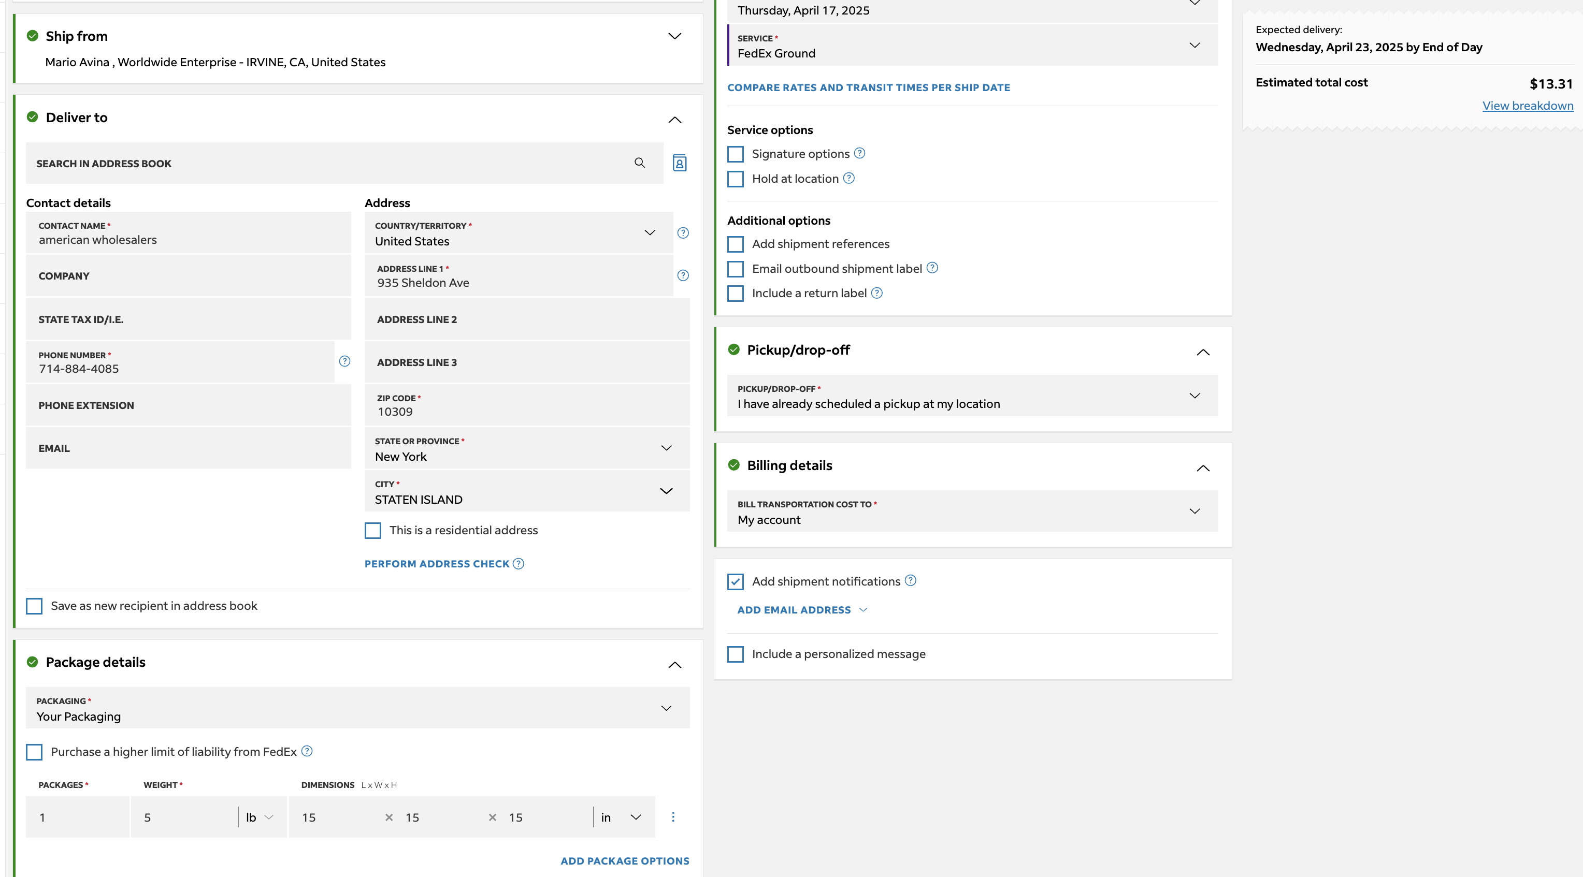Check Signature options box

coord(736,154)
